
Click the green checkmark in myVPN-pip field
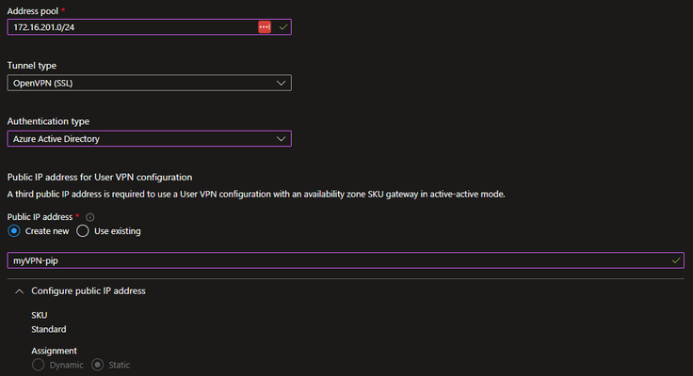pyautogui.click(x=676, y=260)
